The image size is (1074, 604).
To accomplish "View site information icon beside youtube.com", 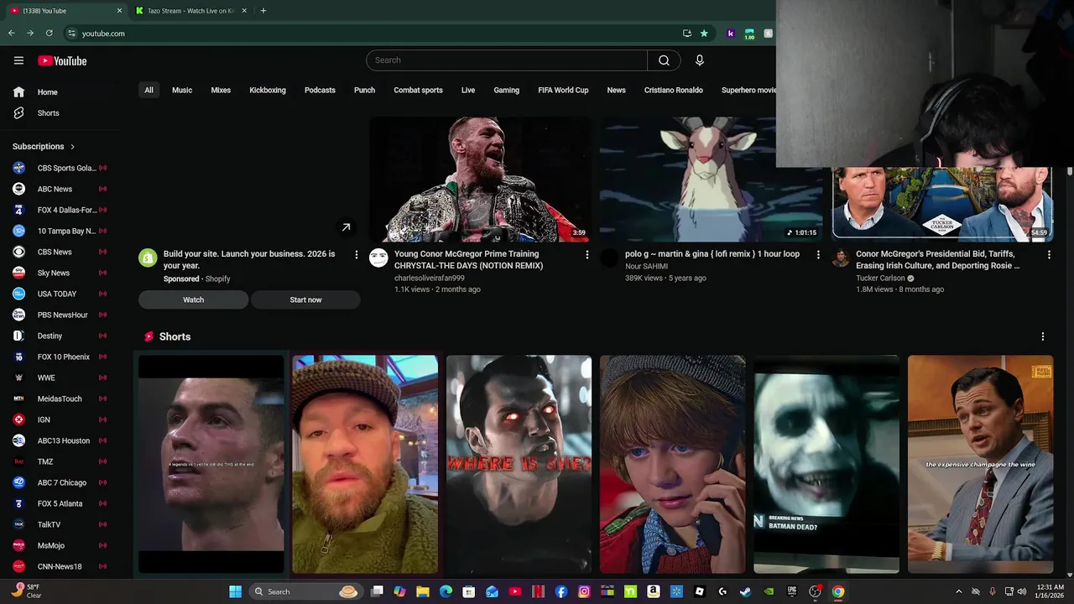I will pos(71,34).
